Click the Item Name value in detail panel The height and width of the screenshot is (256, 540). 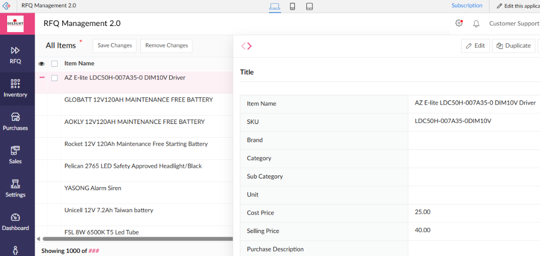[x=475, y=103]
